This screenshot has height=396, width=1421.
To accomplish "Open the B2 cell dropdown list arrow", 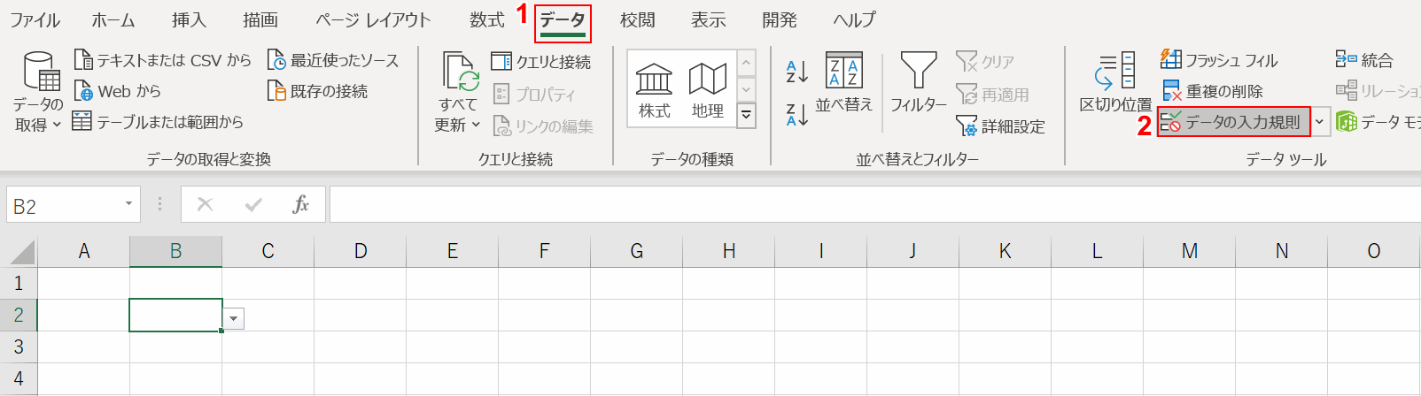I will [233, 318].
